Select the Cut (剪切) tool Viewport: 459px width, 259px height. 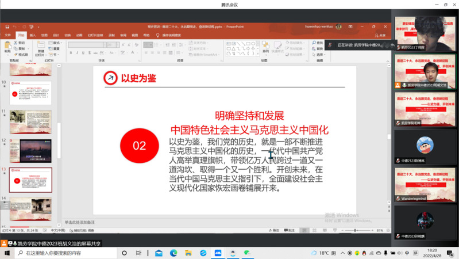coord(21,43)
